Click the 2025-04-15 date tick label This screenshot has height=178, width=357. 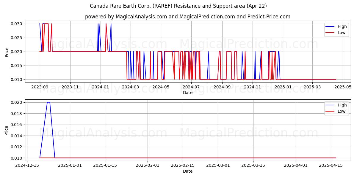[x=331, y=166]
